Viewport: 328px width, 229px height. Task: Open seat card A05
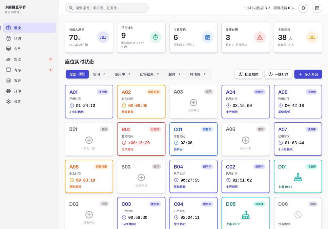(298, 101)
